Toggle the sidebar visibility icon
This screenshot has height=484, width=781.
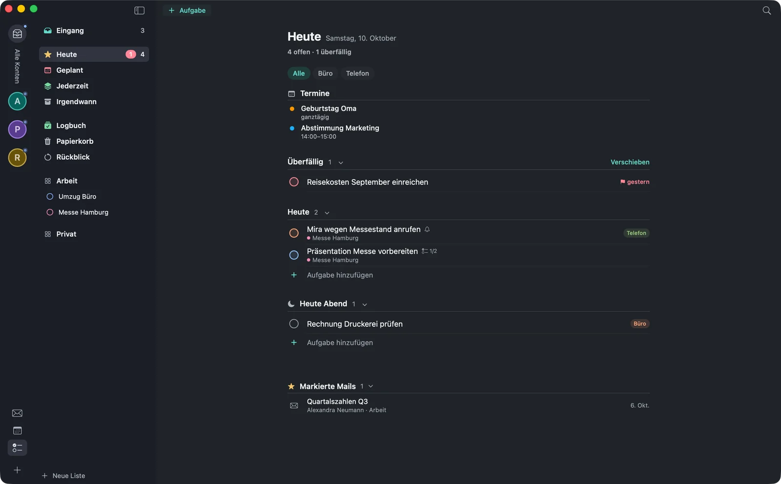point(139,10)
